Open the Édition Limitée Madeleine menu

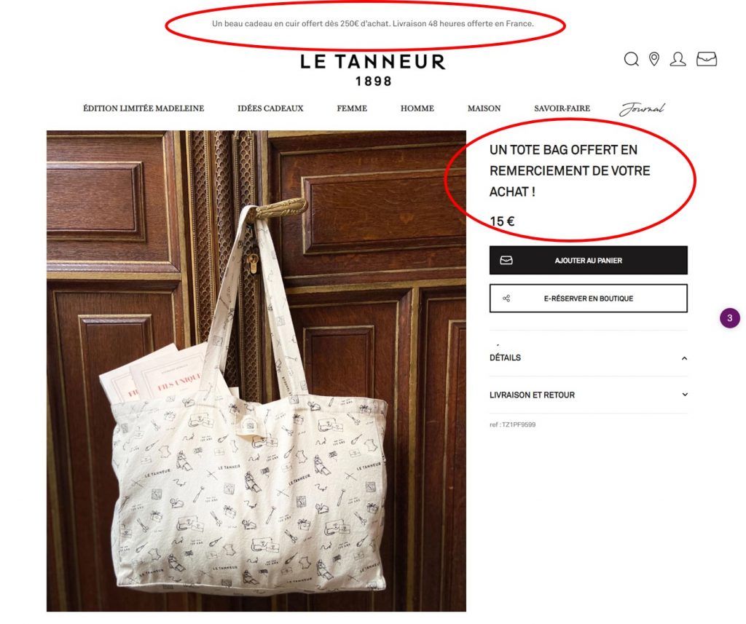coord(144,108)
